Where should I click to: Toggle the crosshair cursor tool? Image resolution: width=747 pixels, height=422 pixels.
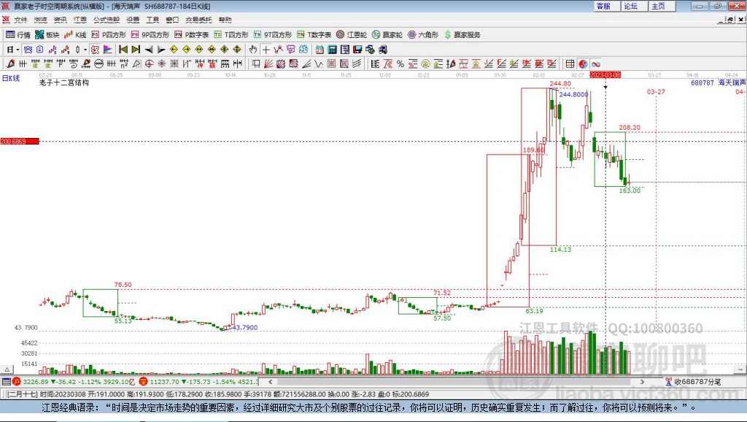(x=266, y=49)
